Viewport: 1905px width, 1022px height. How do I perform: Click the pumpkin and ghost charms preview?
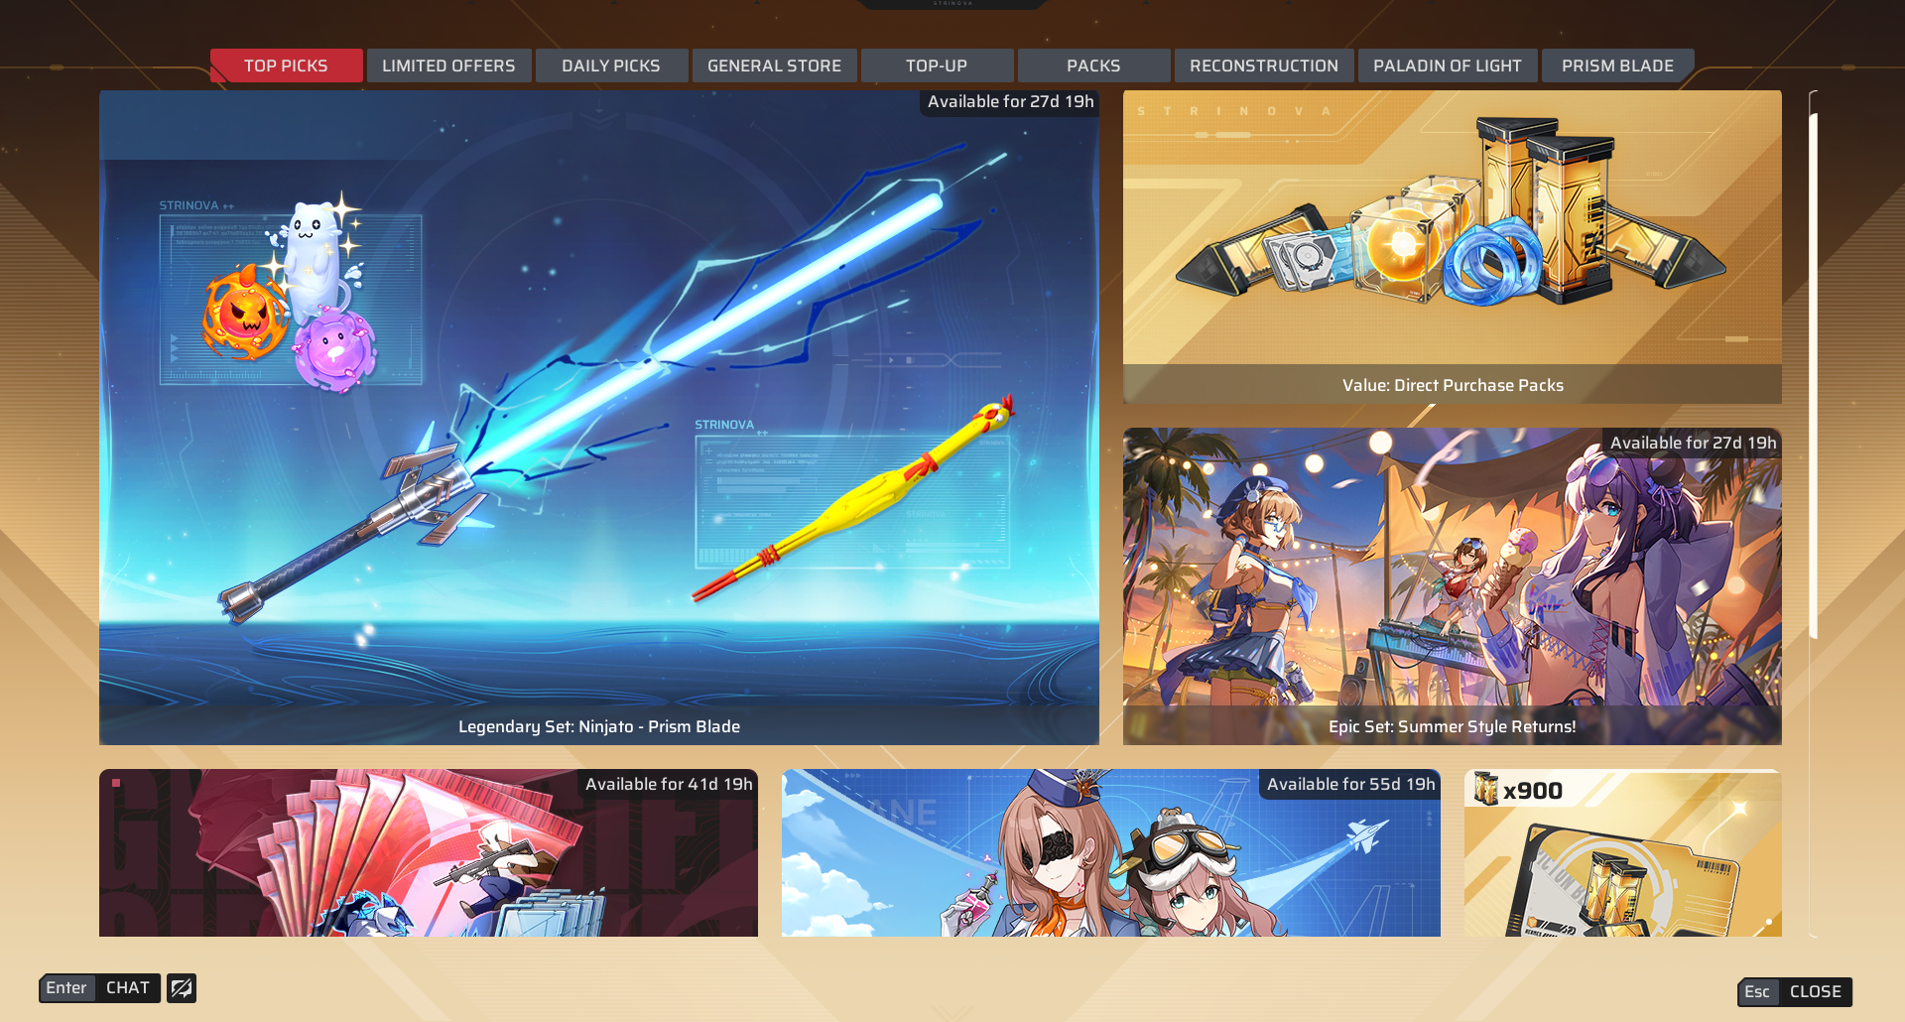290,293
